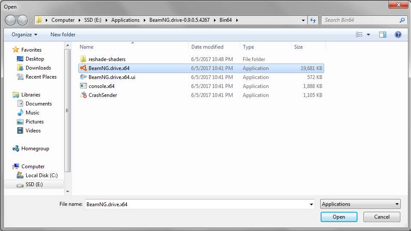The height and width of the screenshot is (231, 411).
Task: Click the Open button
Action: (x=339, y=217)
